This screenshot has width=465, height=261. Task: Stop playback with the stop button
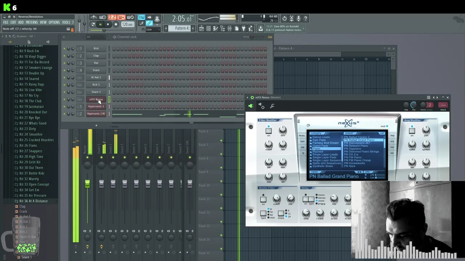[x=108, y=25]
